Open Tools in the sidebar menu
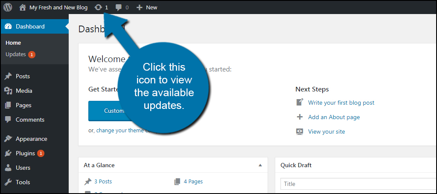437x194 pixels. tap(23, 182)
